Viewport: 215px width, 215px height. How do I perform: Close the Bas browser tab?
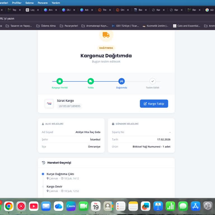pos(146,10)
